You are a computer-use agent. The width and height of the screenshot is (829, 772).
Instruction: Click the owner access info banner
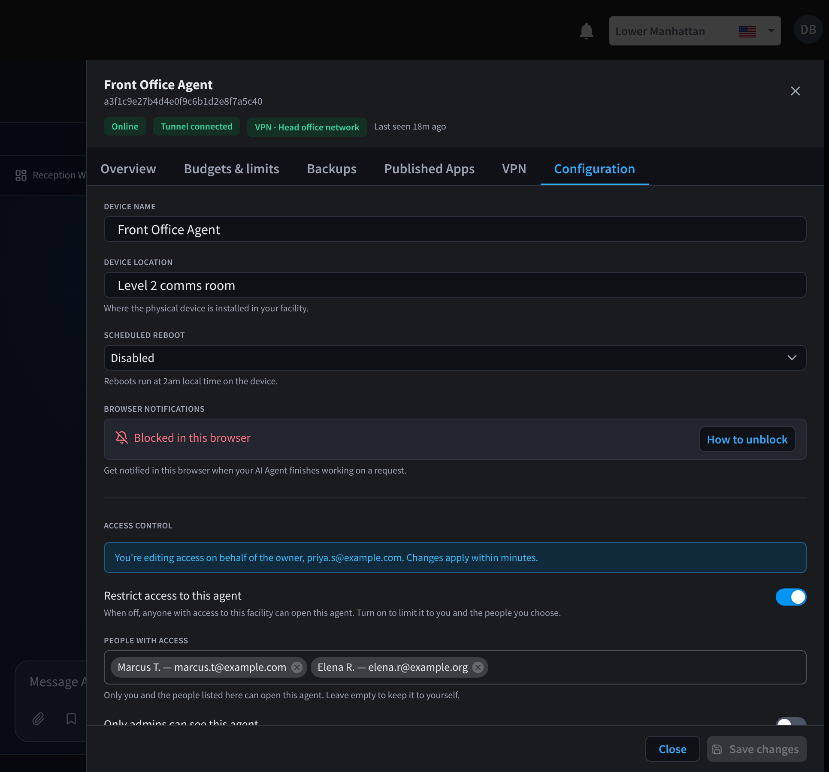click(455, 558)
